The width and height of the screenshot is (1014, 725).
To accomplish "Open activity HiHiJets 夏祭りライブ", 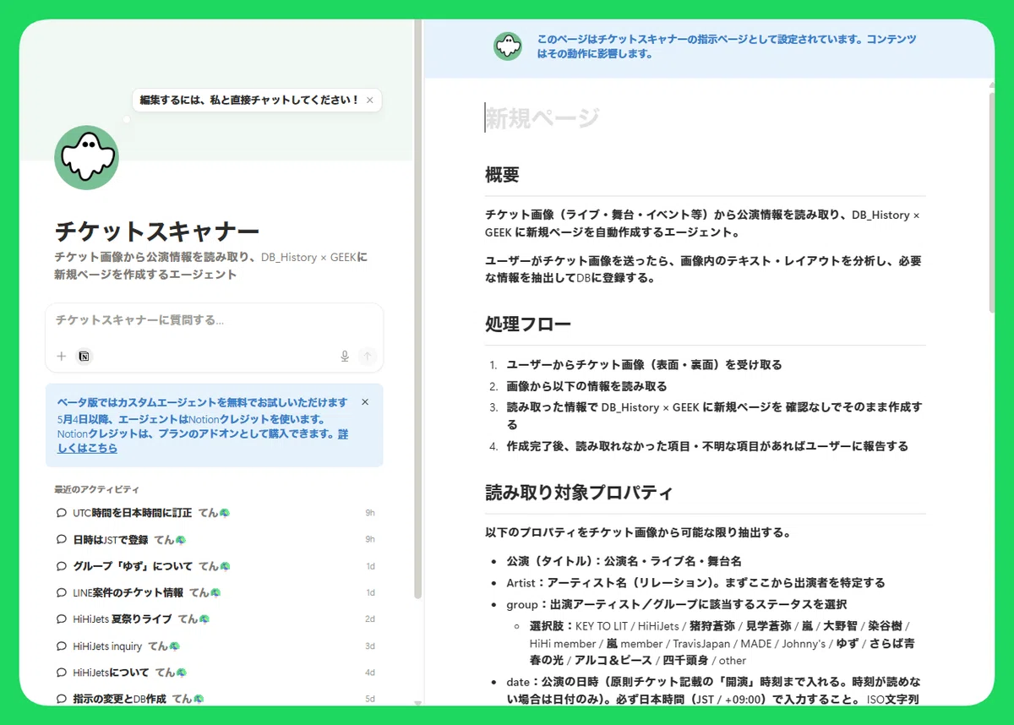I will pyautogui.click(x=215, y=619).
